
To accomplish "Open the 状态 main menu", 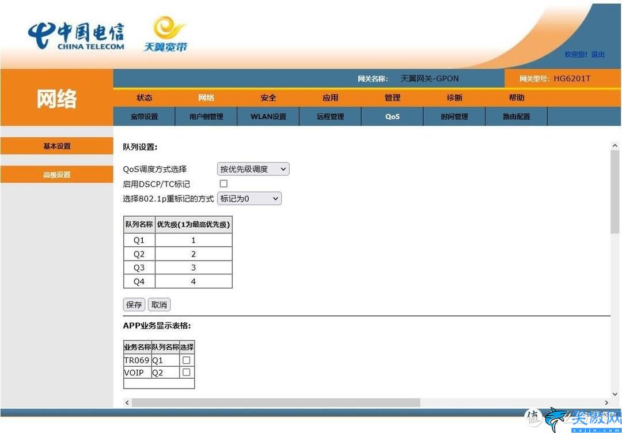I will (145, 97).
